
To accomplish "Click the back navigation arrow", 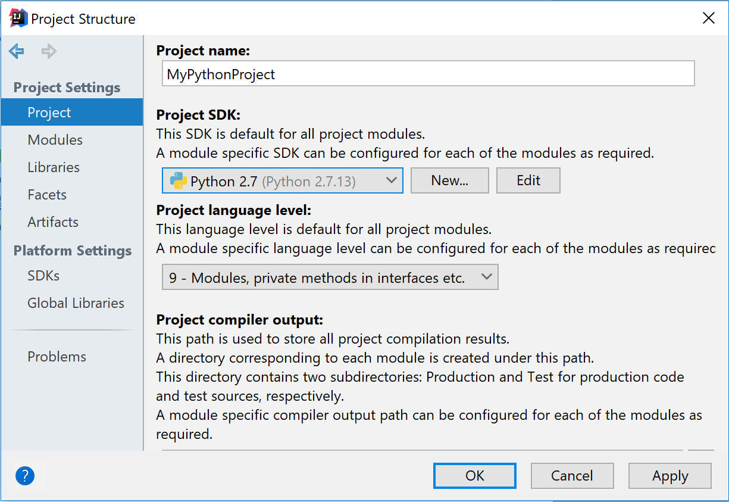I will [16, 51].
